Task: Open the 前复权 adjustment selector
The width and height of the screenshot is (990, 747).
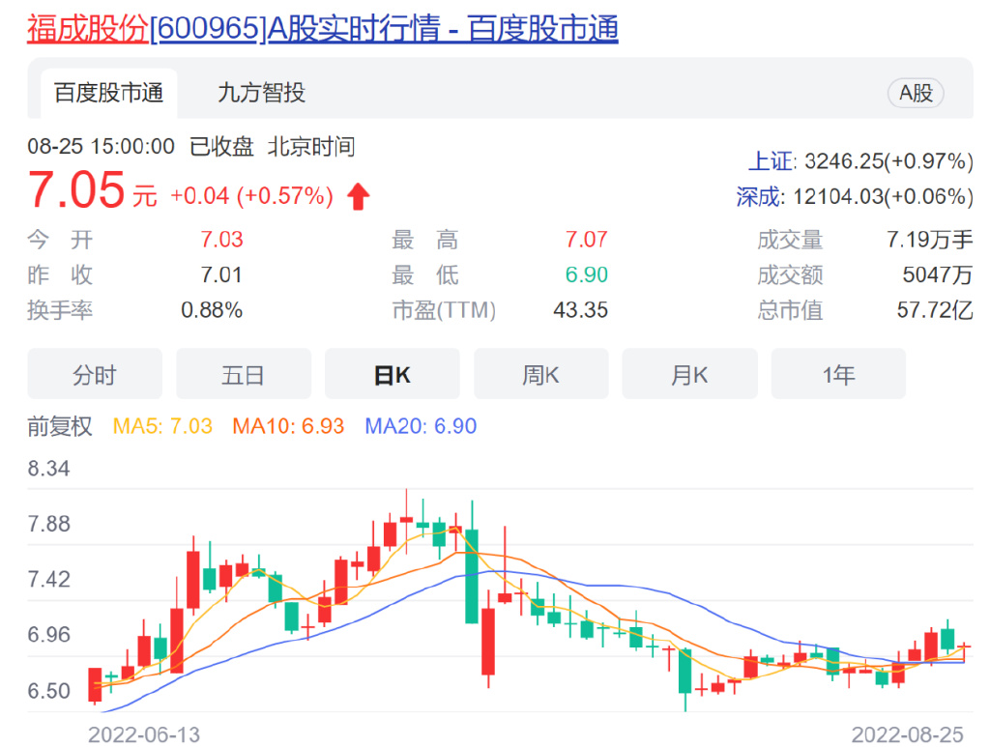Action: 60,425
